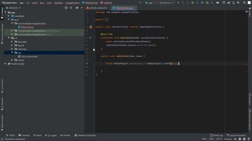Click the Sync Project with Gradle icon
Image resolution: width=252 pixels, height=141 pixels.
[229, 3]
